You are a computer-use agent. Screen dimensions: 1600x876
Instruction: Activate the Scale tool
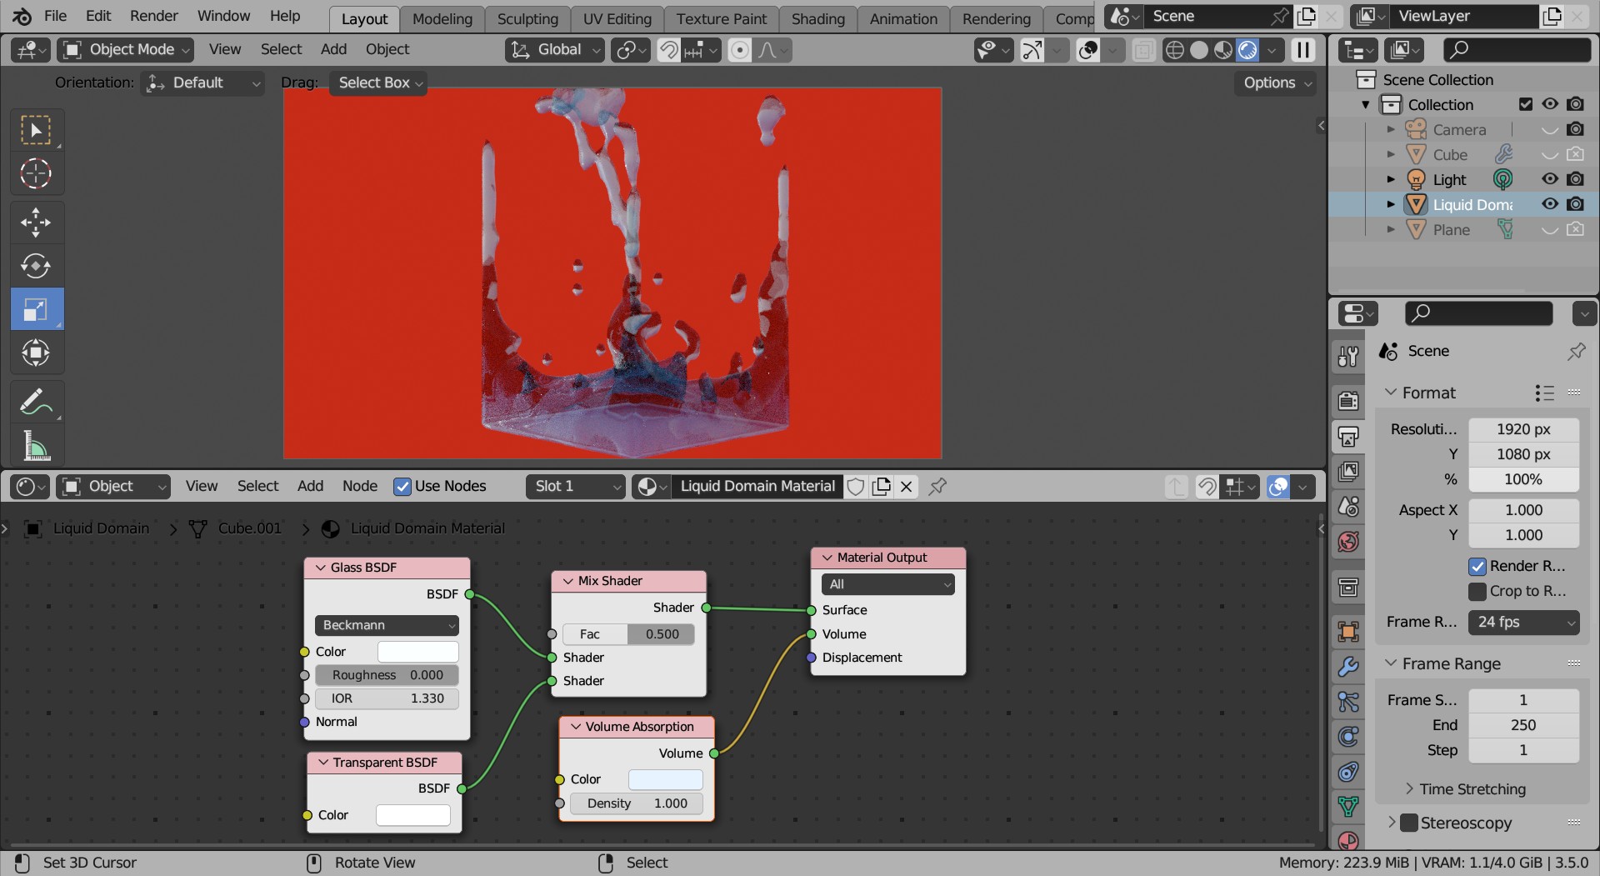[36, 309]
